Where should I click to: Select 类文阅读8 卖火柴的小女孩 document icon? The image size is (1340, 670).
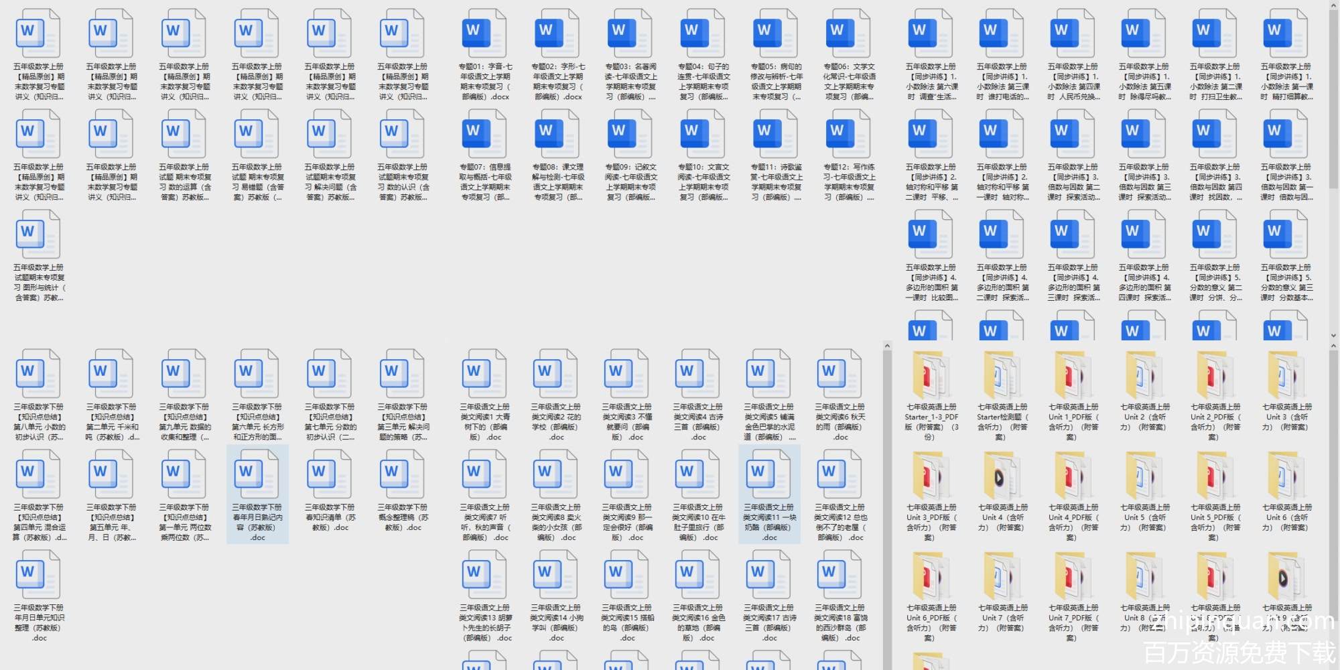[x=556, y=474]
